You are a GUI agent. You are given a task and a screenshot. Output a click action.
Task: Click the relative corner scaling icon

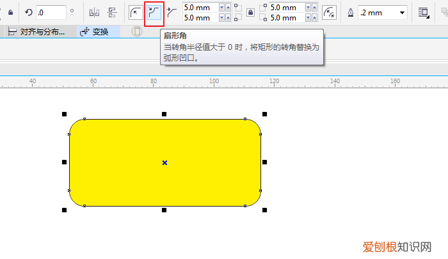329,12
